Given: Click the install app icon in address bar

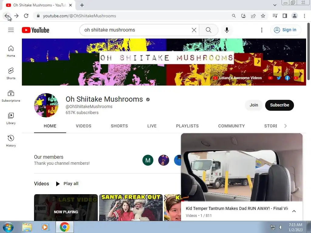Looking at the screenshot, I should point(244,16).
